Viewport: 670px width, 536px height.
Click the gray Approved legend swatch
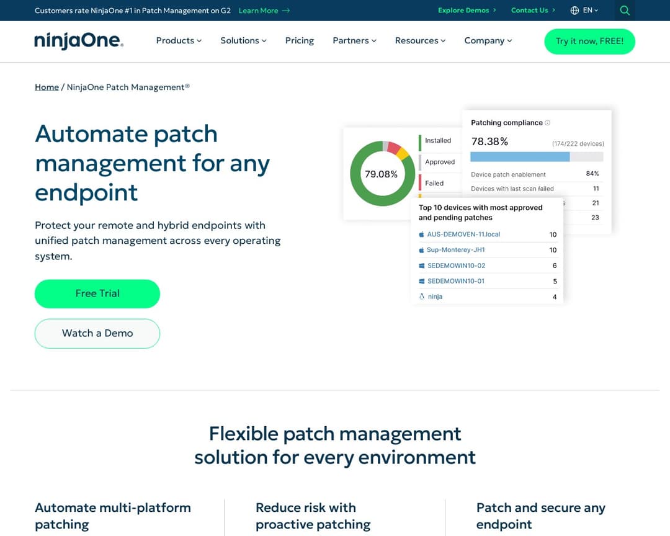pos(420,163)
